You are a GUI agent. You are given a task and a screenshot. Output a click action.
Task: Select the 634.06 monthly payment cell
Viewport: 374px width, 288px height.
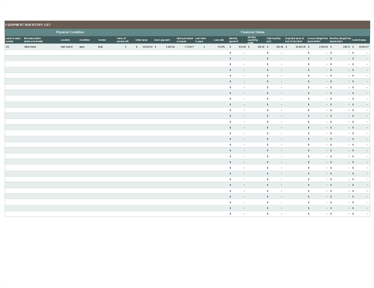click(238, 47)
